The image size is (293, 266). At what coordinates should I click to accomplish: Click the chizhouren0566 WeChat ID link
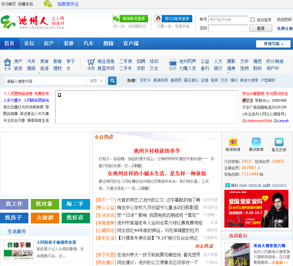259,121
